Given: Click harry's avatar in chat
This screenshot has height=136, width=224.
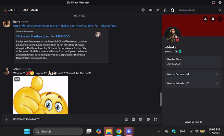Looking at the screenshot, I should (x=6, y=24).
